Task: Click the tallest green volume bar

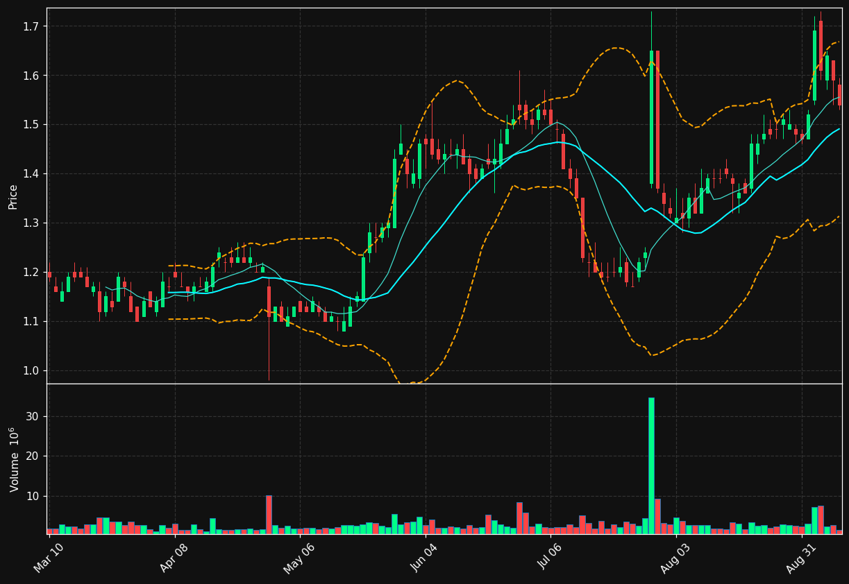Action: [x=651, y=465]
